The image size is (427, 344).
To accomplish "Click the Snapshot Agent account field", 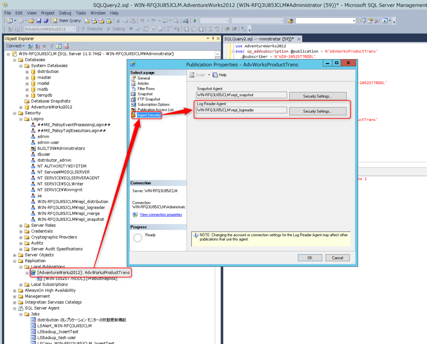I will (x=242, y=95).
